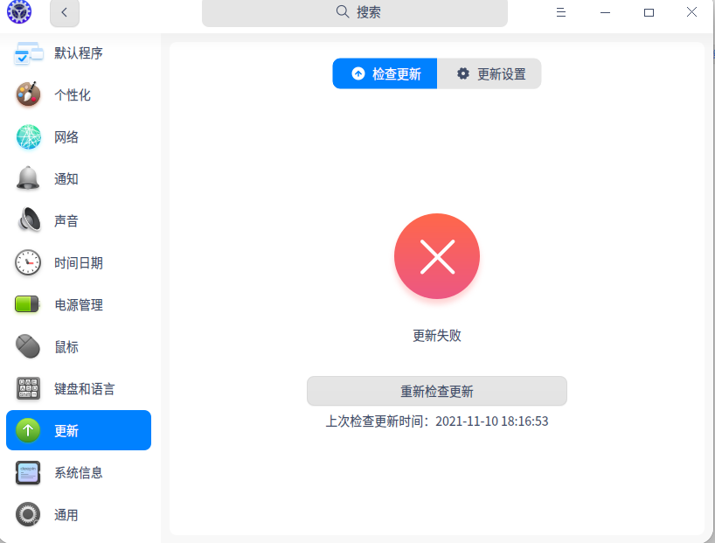715x543 pixels.
Task: Click the red update failed cross icon
Action: coord(436,255)
